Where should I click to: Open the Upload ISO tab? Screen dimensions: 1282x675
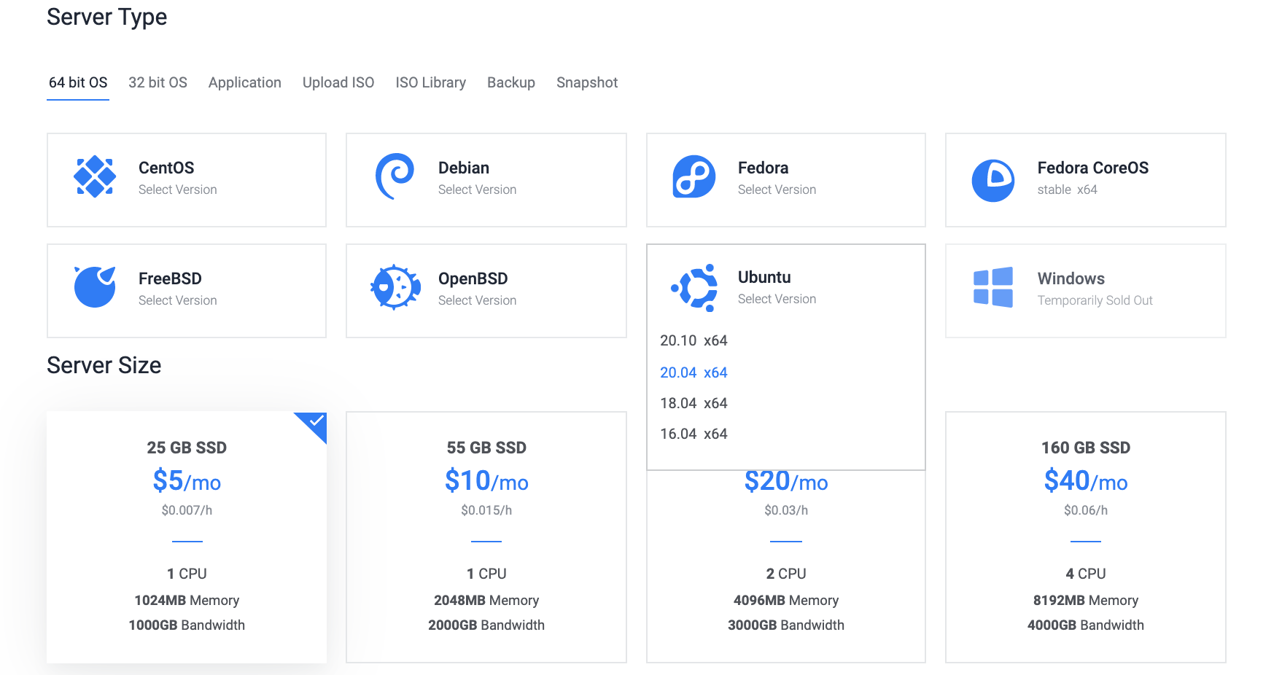click(338, 82)
